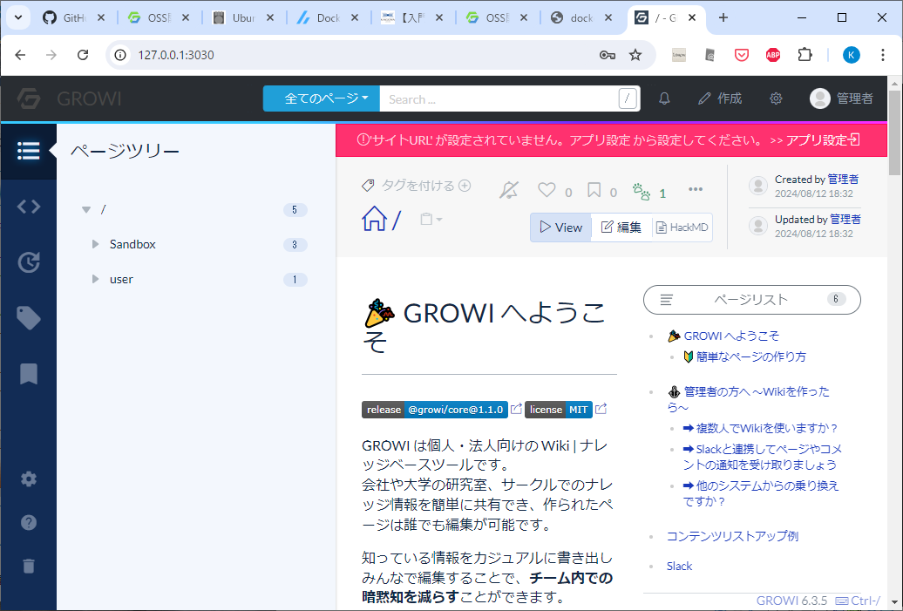Open the bookmarks sidebar icon

pyautogui.click(x=28, y=372)
